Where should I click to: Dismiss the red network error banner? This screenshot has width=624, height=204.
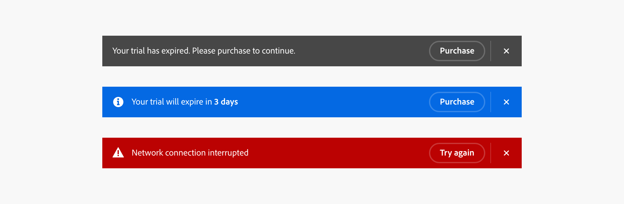(506, 153)
